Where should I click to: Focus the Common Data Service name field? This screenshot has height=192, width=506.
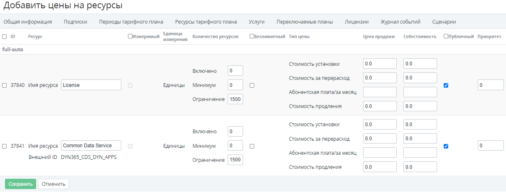tap(91, 146)
